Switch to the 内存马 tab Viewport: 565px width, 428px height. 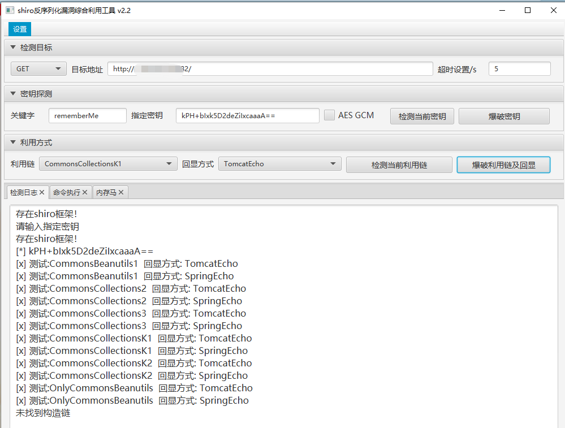(106, 193)
